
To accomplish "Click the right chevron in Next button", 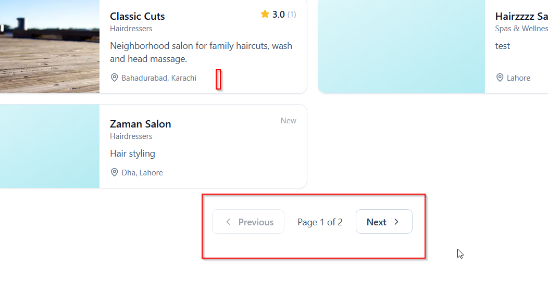I will [x=396, y=222].
